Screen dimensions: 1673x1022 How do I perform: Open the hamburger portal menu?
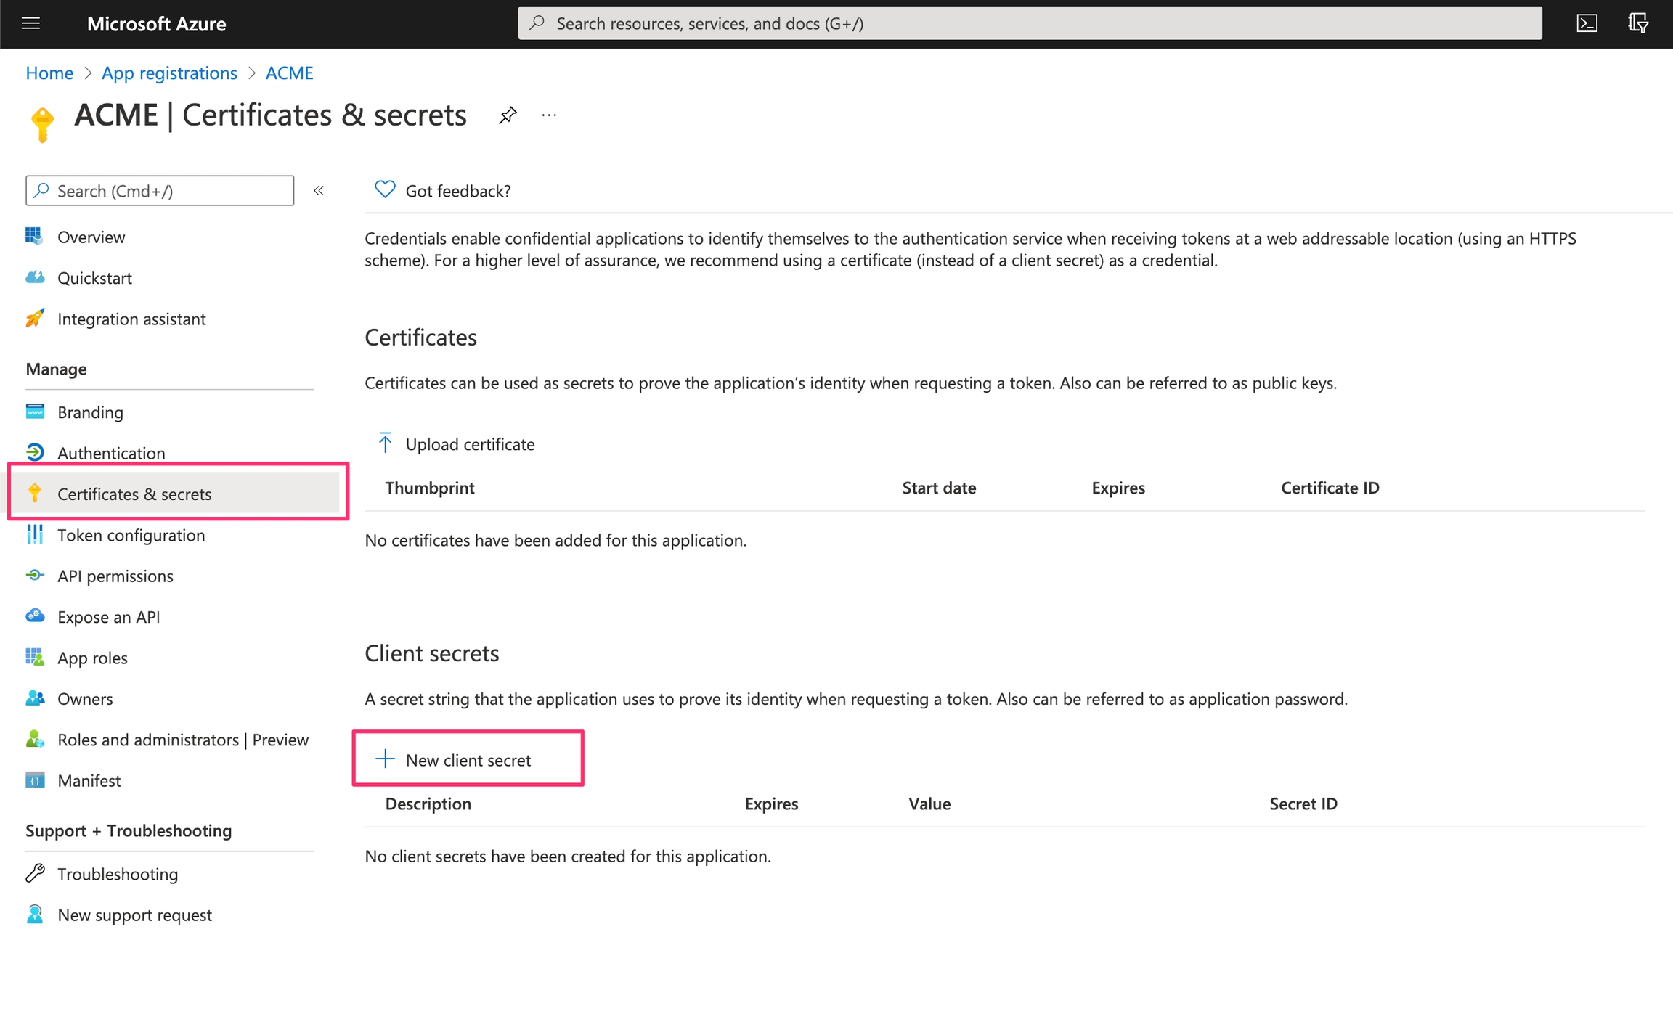click(x=30, y=23)
